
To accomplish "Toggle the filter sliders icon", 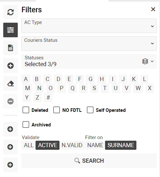I will coord(10,30).
